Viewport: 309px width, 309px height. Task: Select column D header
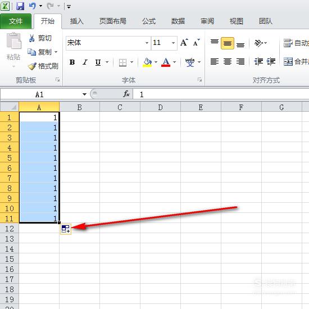pyautogui.click(x=161, y=107)
